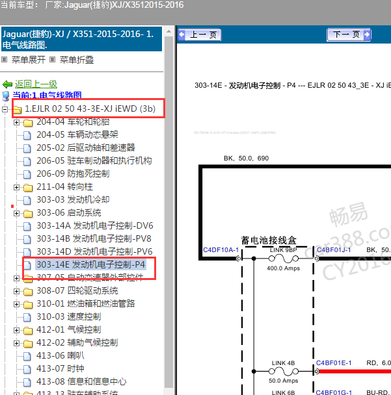The width and height of the screenshot is (391, 395).
Task: Click page icon of 303-14B 发动机电子控制-PV8
Action: [x=27, y=239]
